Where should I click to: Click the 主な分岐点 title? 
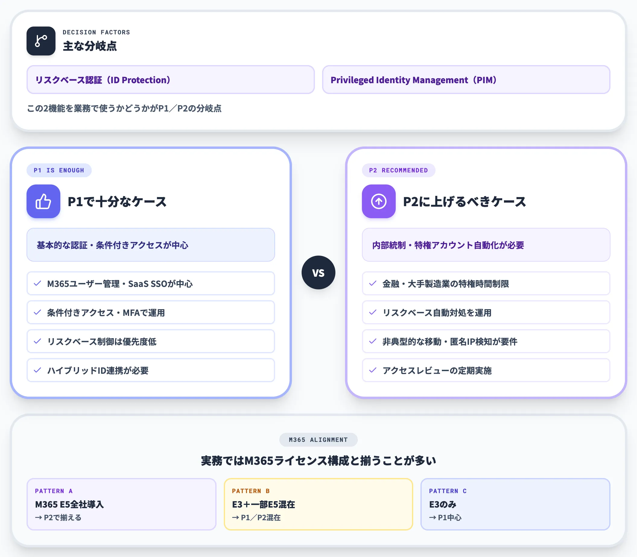[x=90, y=46]
